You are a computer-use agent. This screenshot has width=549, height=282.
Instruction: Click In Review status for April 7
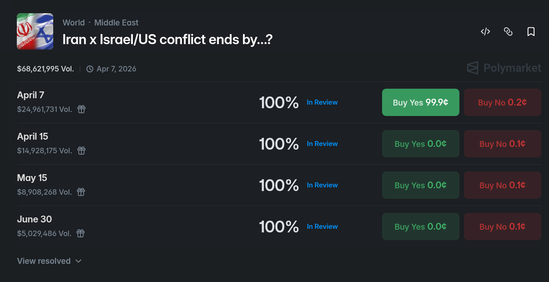[x=322, y=102]
